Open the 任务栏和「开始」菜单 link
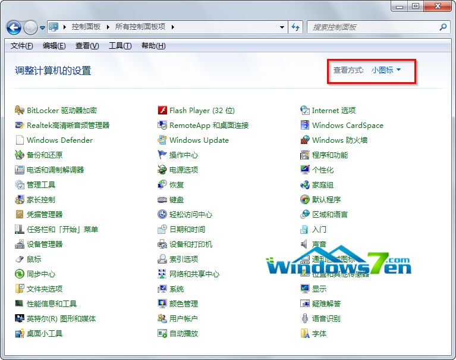The image size is (456, 360). coord(62,229)
